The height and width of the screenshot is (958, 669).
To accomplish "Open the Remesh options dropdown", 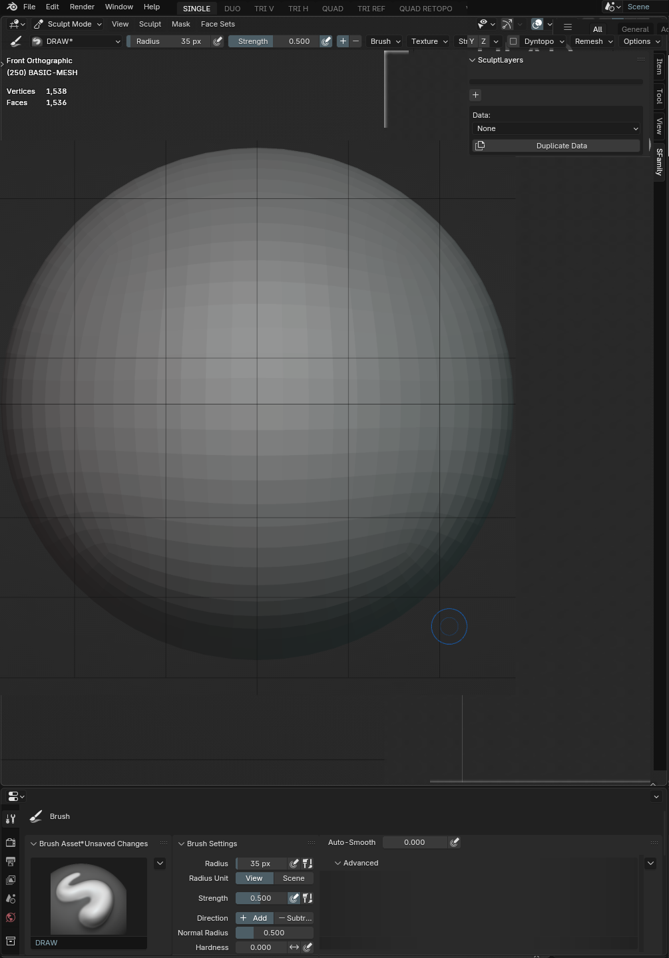I will (x=593, y=41).
